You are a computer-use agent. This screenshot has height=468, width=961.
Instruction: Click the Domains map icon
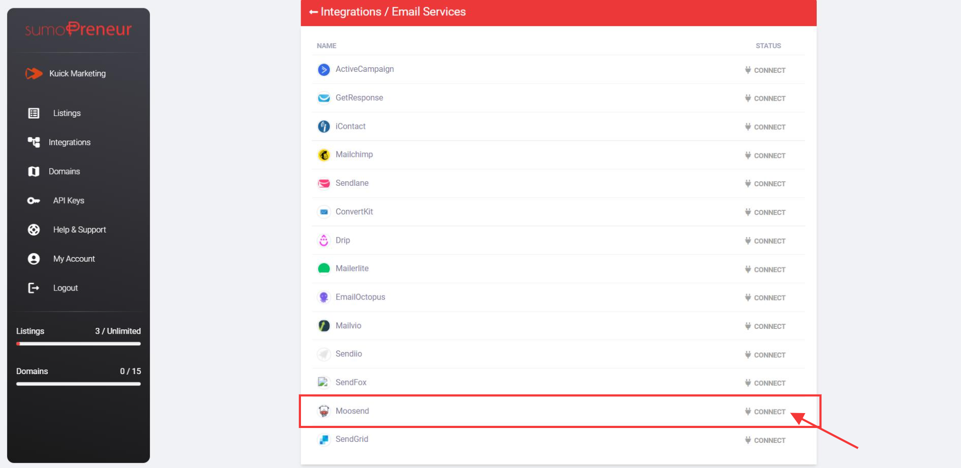click(34, 171)
